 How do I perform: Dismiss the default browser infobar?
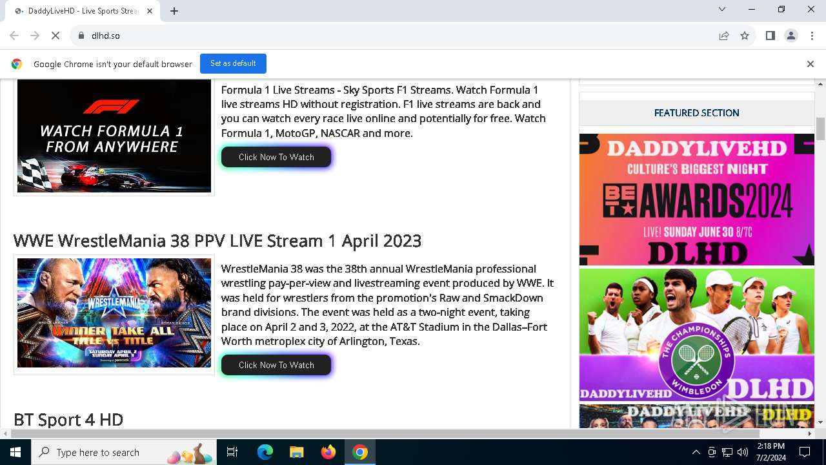[x=811, y=64]
